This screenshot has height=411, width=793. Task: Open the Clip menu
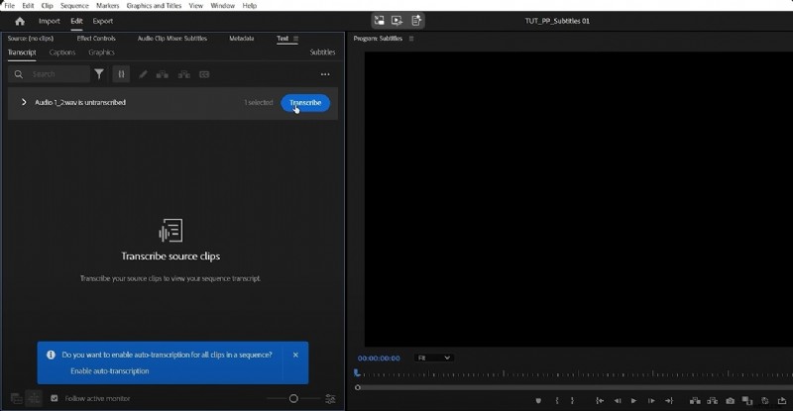[47, 6]
